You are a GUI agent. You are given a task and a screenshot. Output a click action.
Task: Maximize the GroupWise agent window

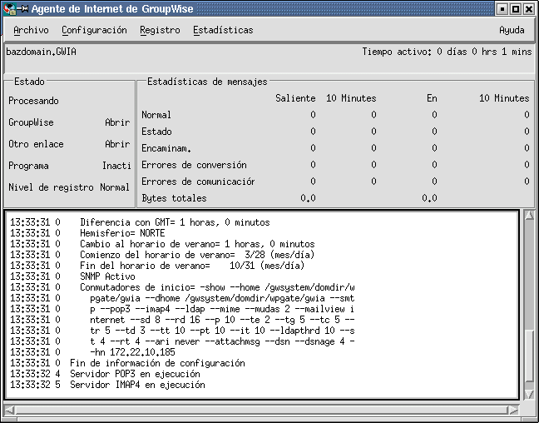[515, 9]
